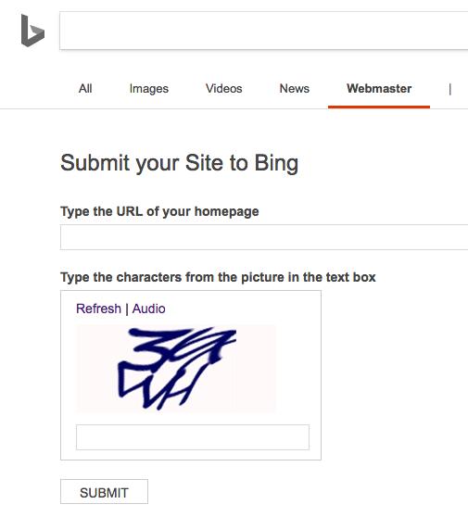Click the distorted captcha image

tap(176, 369)
